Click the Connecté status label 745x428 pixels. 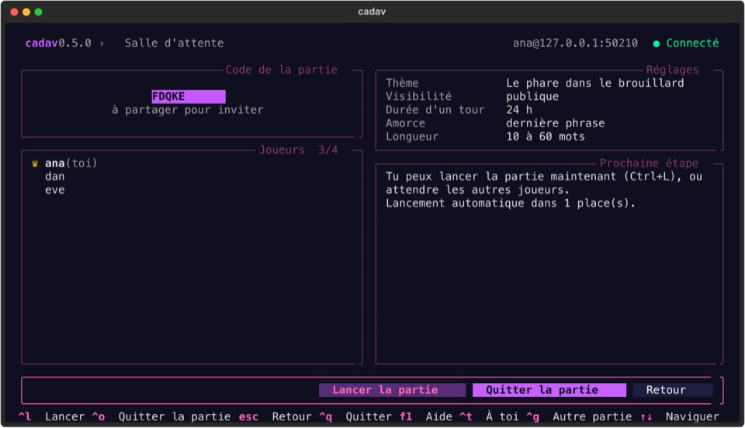pyautogui.click(x=692, y=43)
